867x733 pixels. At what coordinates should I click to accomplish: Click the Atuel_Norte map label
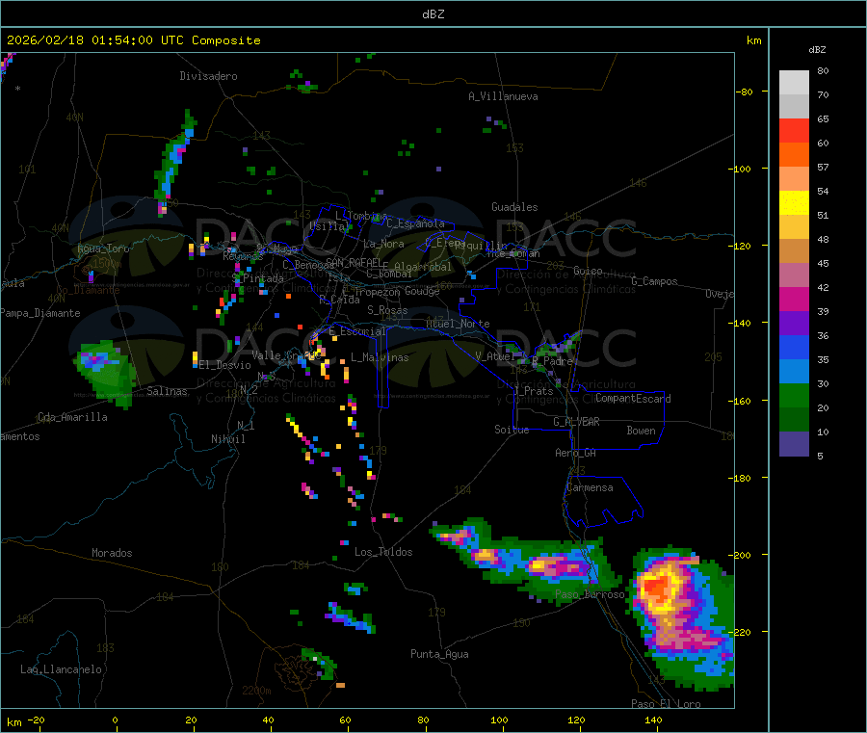pyautogui.click(x=458, y=324)
